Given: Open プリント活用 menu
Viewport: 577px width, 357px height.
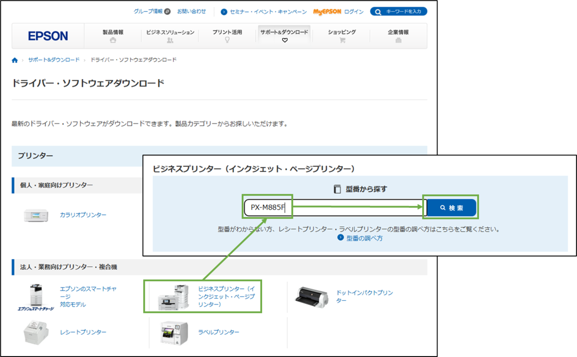Looking at the screenshot, I should (227, 36).
